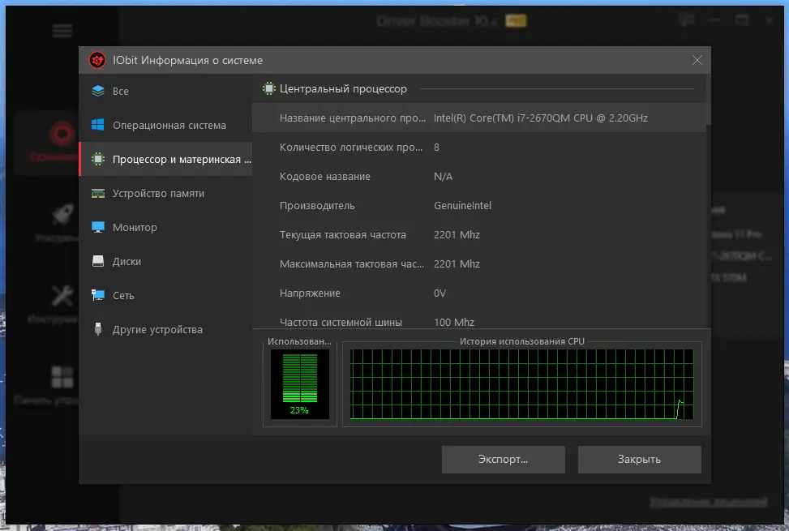Select the Текущая тактовая частота row
This screenshot has height=531, width=789.
point(479,234)
